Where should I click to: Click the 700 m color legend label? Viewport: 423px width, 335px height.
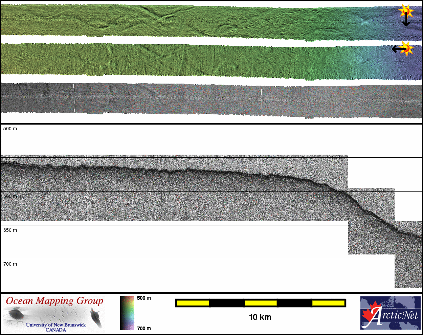[x=144, y=328]
